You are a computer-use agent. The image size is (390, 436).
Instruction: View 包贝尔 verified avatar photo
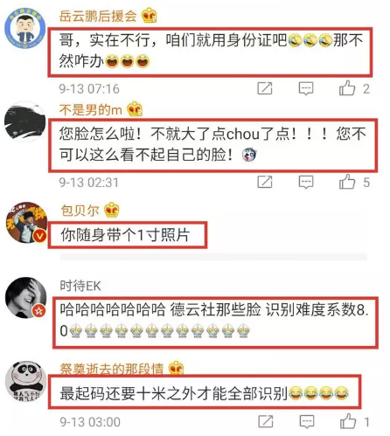click(x=26, y=223)
